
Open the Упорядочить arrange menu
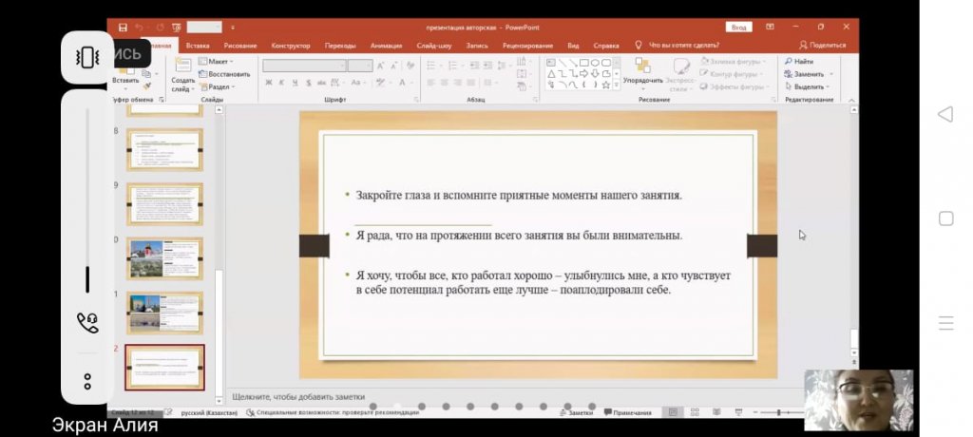(643, 72)
